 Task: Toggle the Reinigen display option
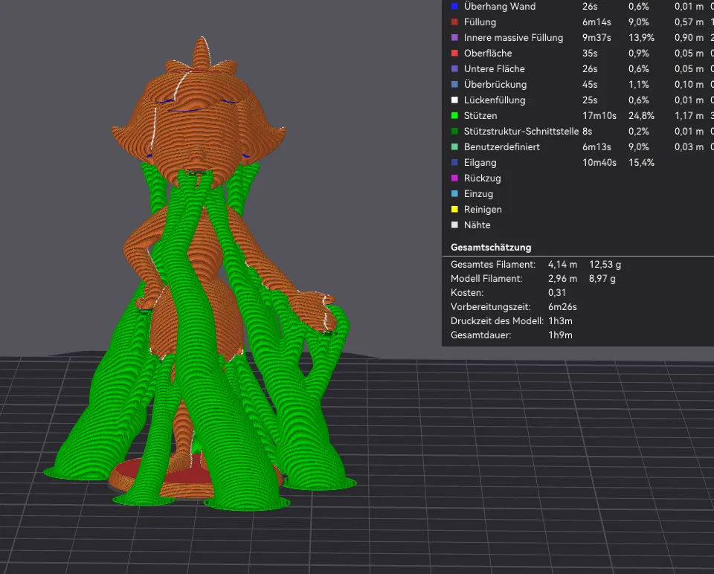tap(483, 210)
